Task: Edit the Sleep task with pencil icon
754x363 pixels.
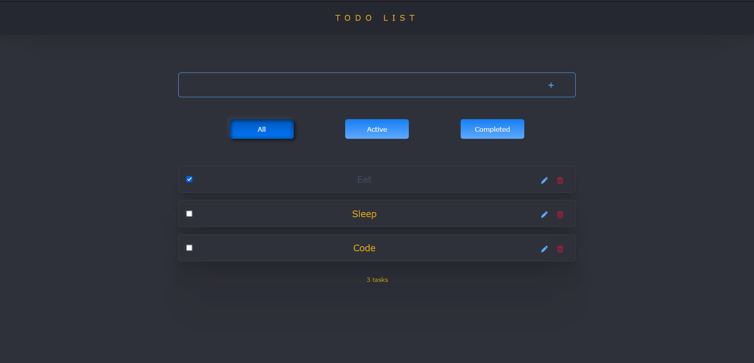Action: click(544, 214)
